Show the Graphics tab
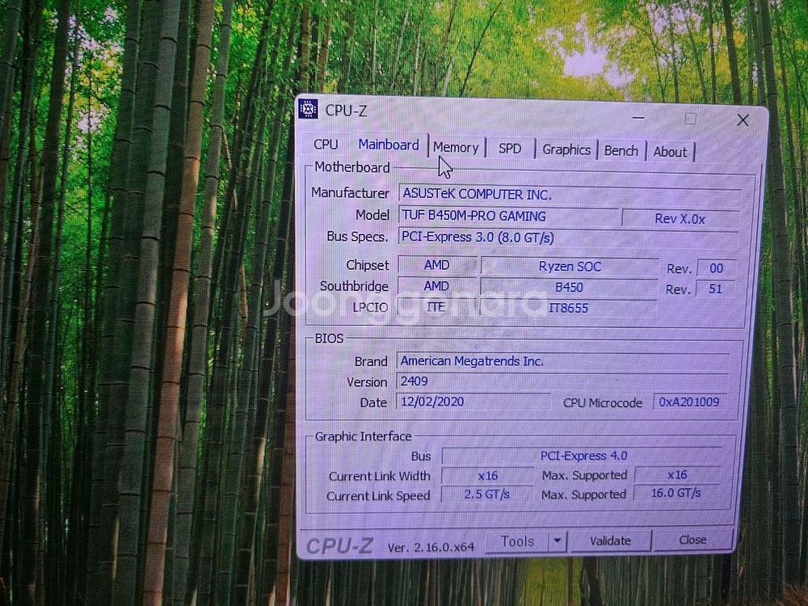The width and height of the screenshot is (808, 606). coord(566,150)
